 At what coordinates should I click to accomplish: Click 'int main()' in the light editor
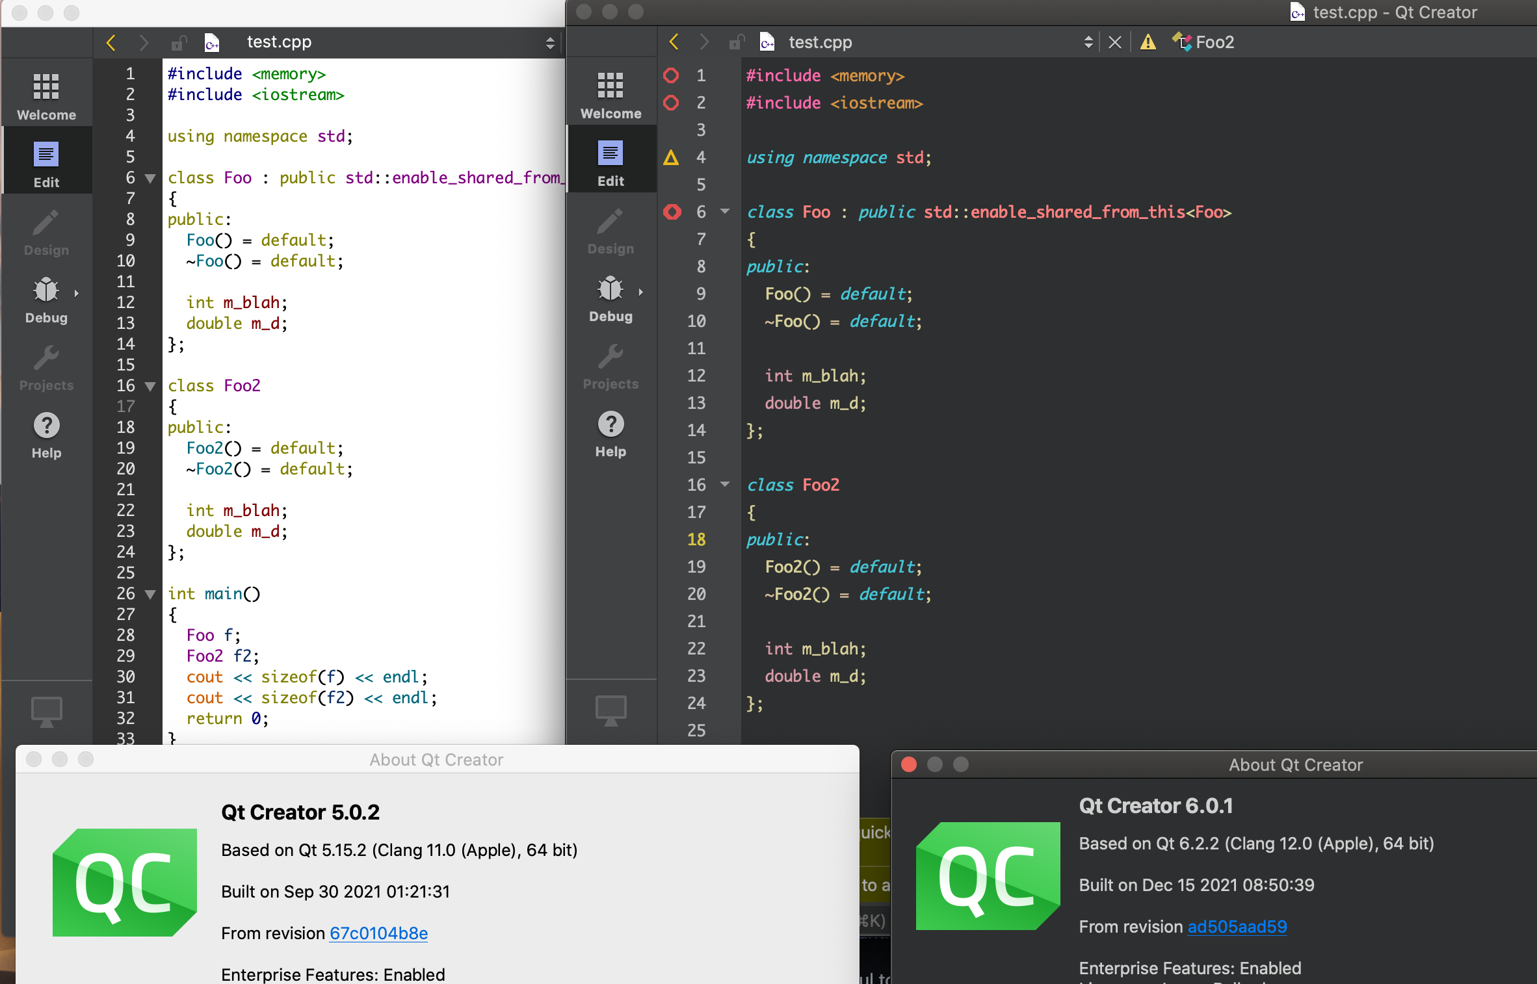[x=214, y=594]
